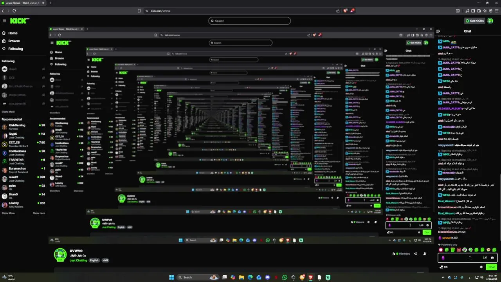Viewport: 501px width, 282px height.
Task: Open Brave Shields lion icon
Action: pyautogui.click(x=345, y=11)
